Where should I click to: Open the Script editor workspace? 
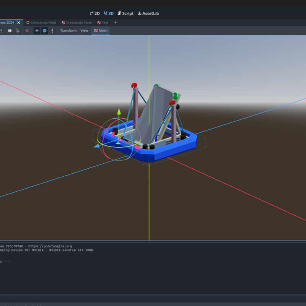click(x=125, y=13)
